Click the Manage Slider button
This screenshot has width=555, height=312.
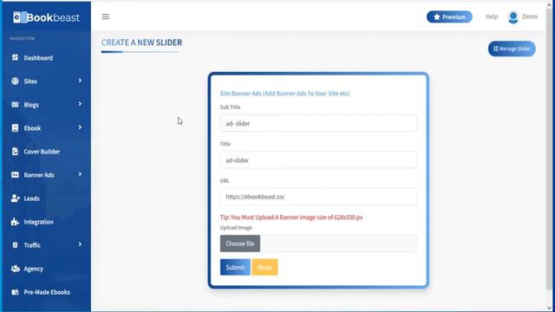coord(512,49)
